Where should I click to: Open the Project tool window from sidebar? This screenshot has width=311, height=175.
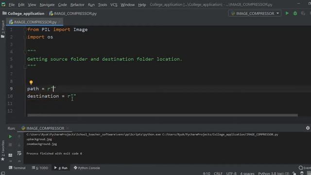(x=3, y=29)
